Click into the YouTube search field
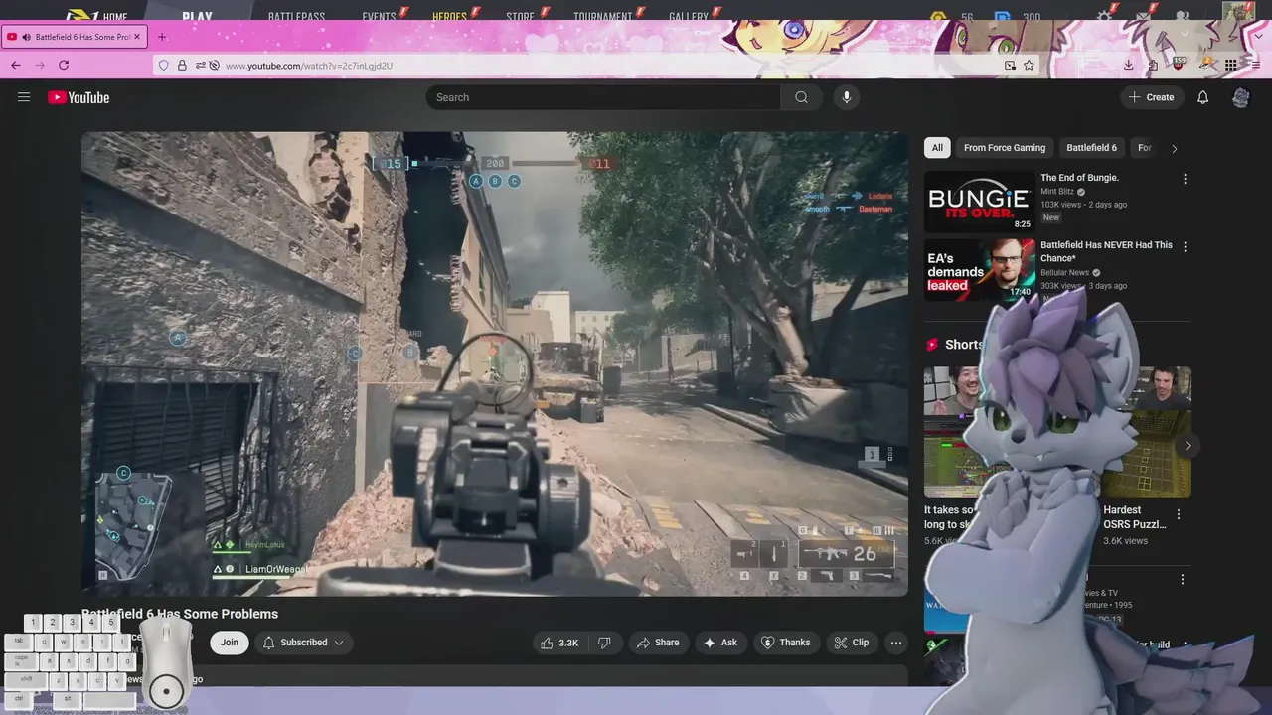 pyautogui.click(x=603, y=97)
